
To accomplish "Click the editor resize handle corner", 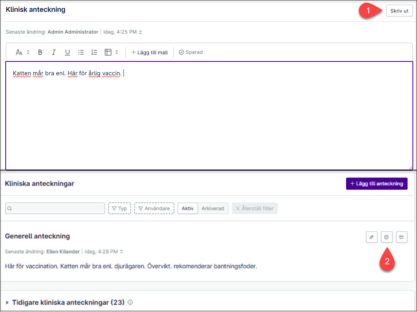I will coord(411,168).
